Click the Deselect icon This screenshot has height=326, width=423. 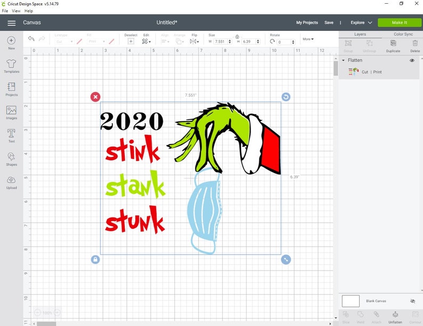coord(131,41)
